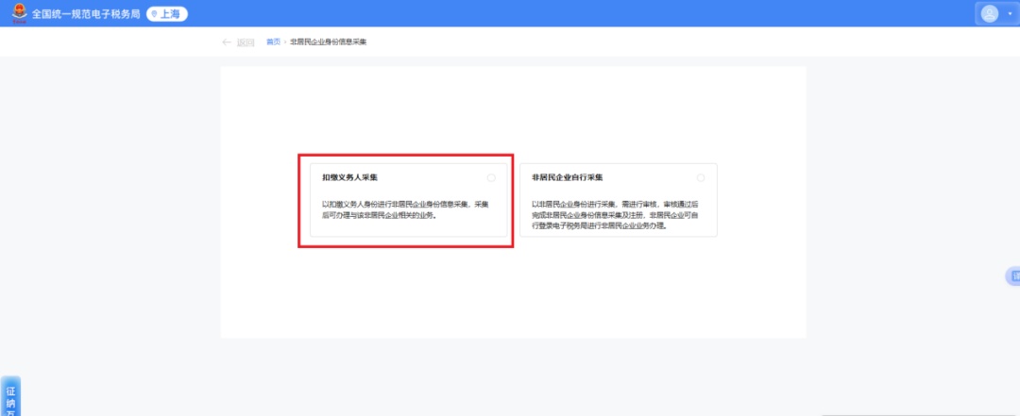1020x416 pixels.
Task: Click the 扣缴义务人采集 card title
Action: click(349, 177)
